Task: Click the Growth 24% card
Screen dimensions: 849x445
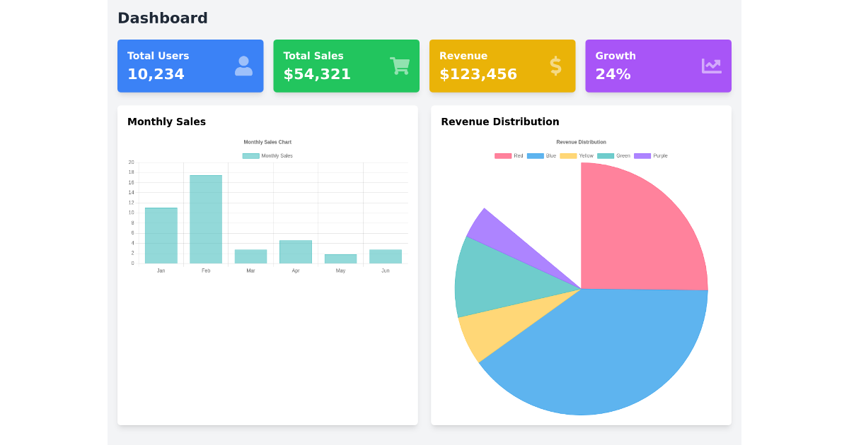Action: (658, 65)
